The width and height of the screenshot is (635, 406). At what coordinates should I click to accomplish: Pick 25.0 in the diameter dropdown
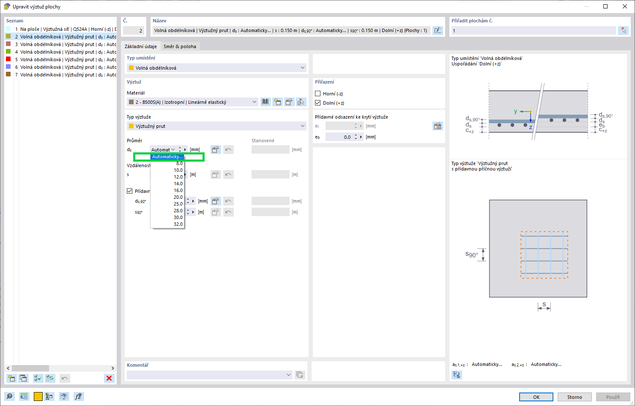click(167, 204)
